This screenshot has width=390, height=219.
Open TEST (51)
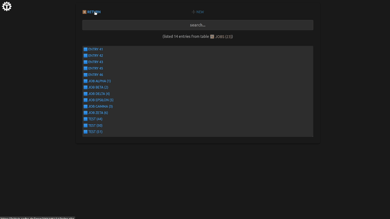[95, 132]
